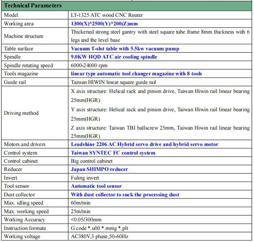The width and height of the screenshot is (254, 242).
Task: Select the 'Working area' label cell
Action: pos(35,24)
